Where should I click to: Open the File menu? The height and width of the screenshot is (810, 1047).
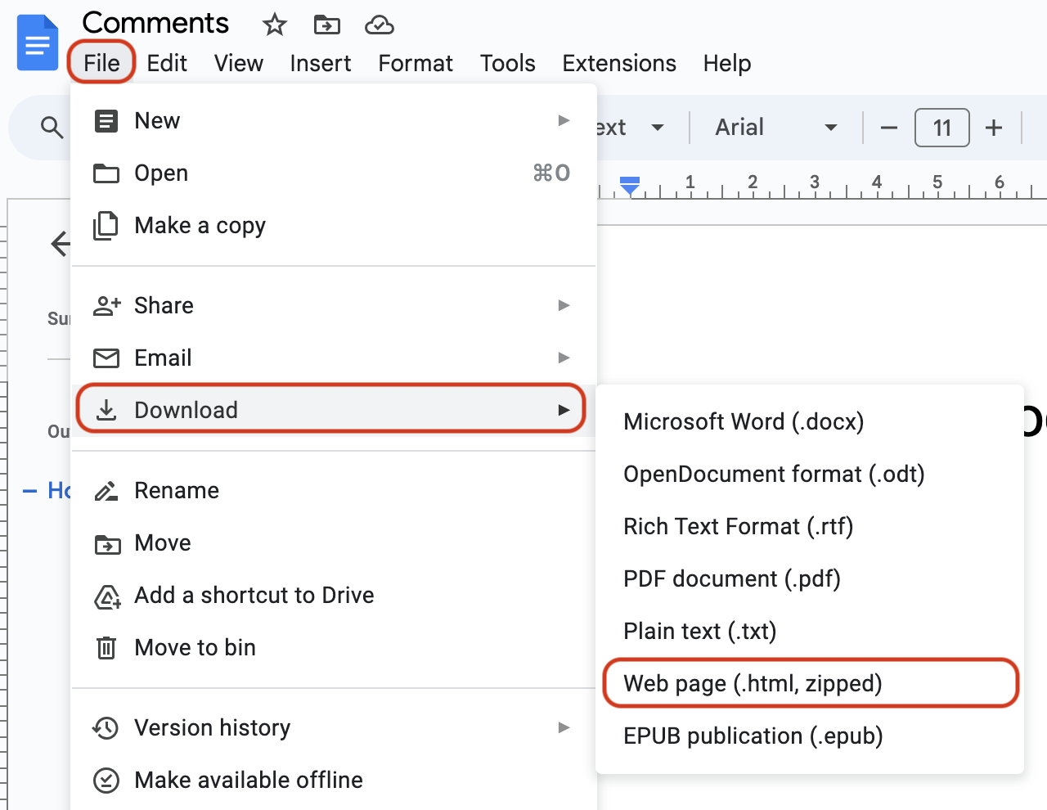101,63
